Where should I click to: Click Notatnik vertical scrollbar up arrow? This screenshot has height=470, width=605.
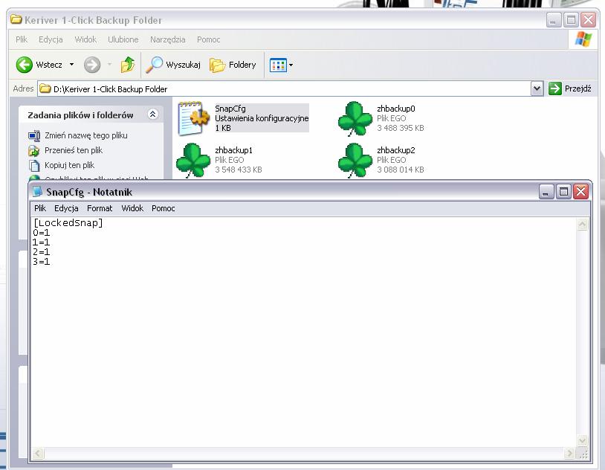pos(582,225)
